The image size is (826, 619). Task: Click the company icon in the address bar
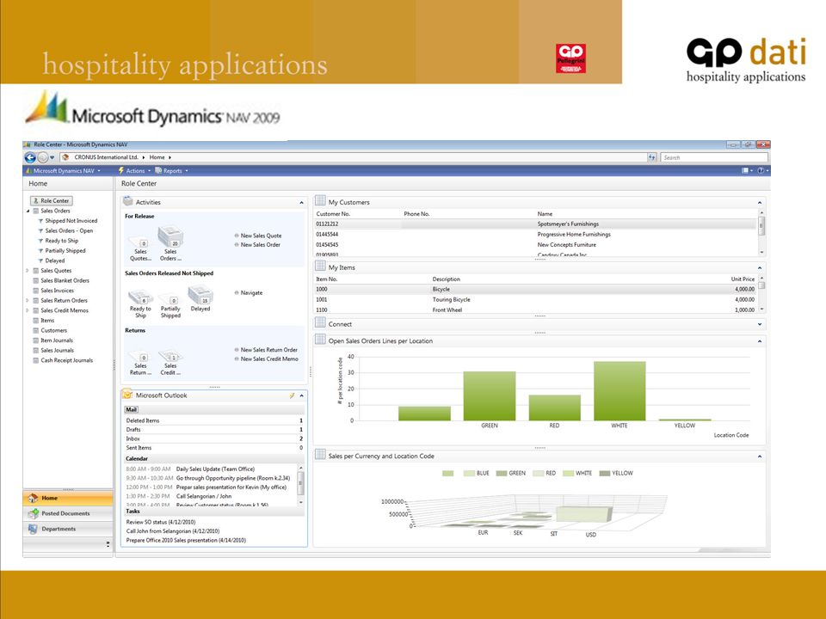(66, 157)
